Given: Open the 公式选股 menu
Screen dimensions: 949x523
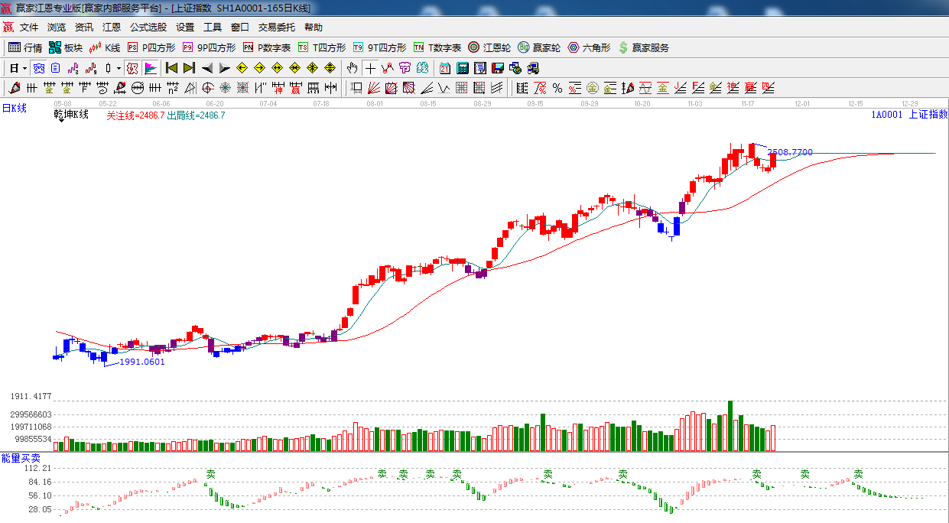Looking at the screenshot, I should coord(148,27).
